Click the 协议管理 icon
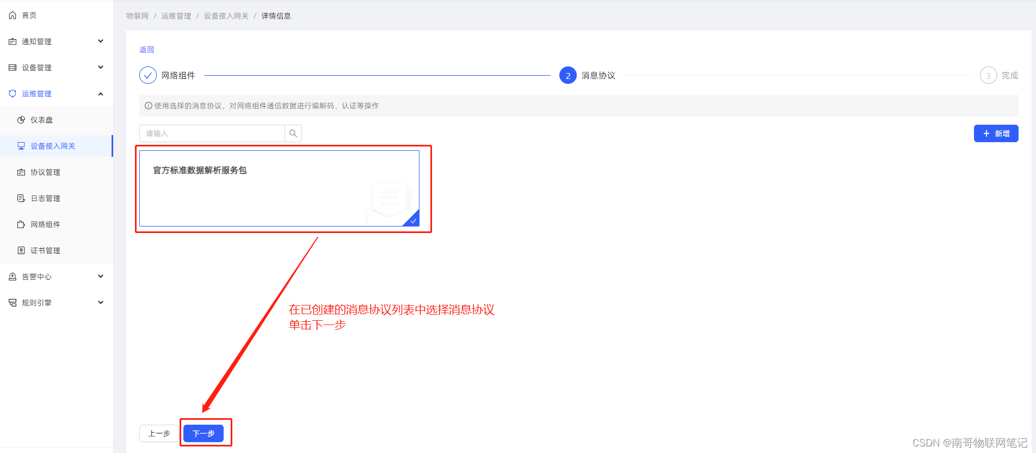This screenshot has height=453, width=1036. click(21, 172)
